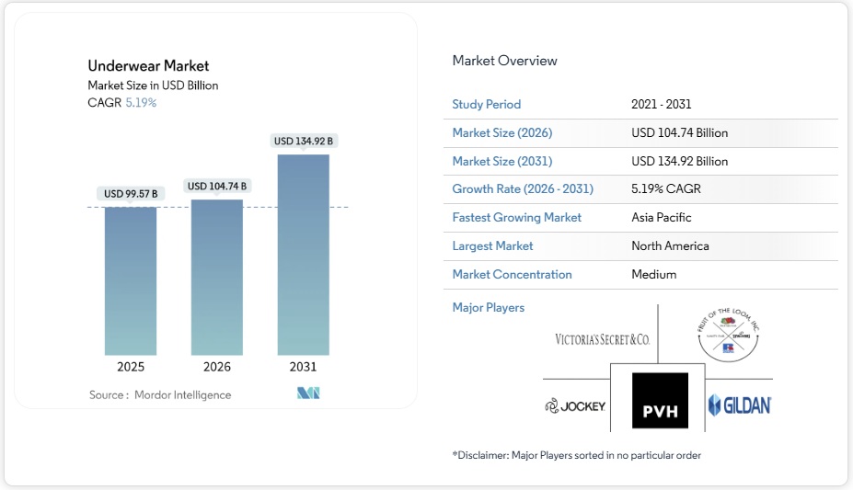Click the Major Players heading
Viewport: 853px width, 490px height.
coord(488,308)
